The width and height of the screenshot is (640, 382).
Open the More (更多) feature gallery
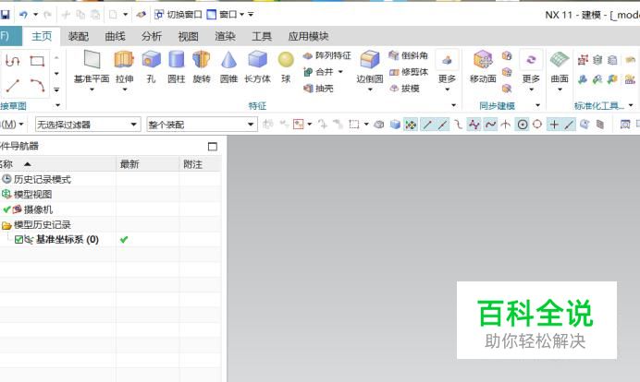[447, 71]
